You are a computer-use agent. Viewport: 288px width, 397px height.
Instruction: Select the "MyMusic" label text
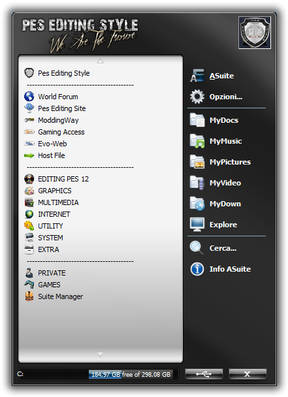(x=225, y=141)
